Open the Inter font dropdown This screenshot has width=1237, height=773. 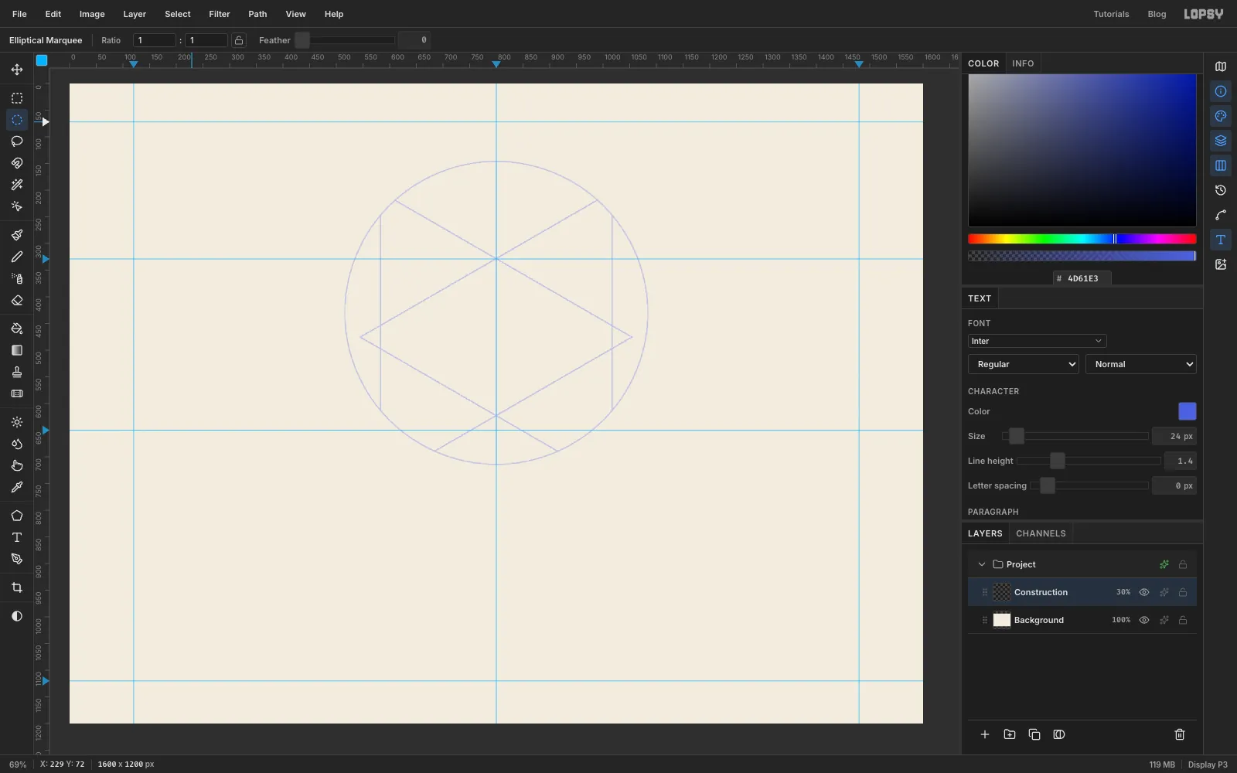pyautogui.click(x=1037, y=341)
